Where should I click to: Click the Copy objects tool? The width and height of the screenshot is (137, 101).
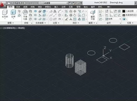pyautogui.click(x=79, y=11)
